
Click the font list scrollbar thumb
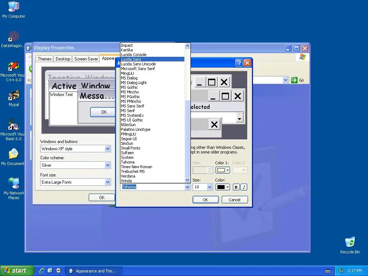tap(187, 138)
